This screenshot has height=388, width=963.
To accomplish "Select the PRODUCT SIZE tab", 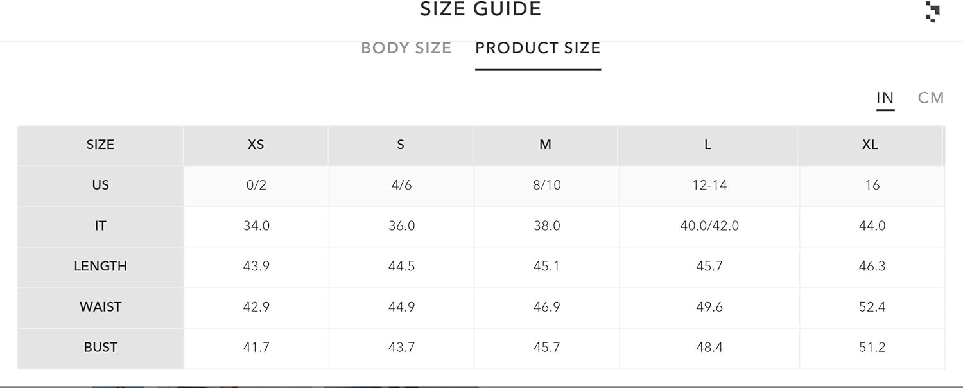I will tap(538, 48).
